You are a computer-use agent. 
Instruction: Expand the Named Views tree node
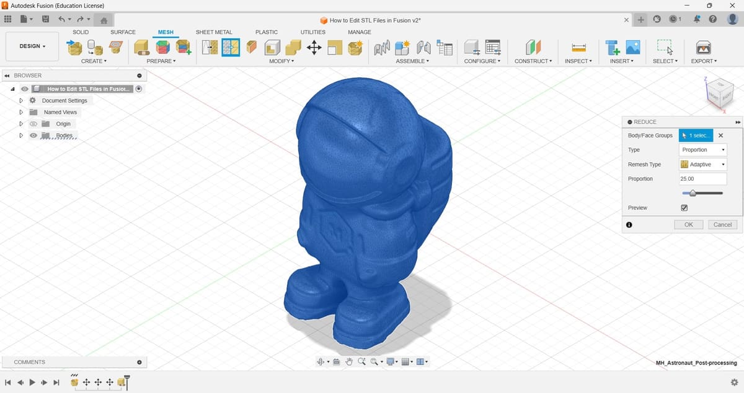click(21, 112)
